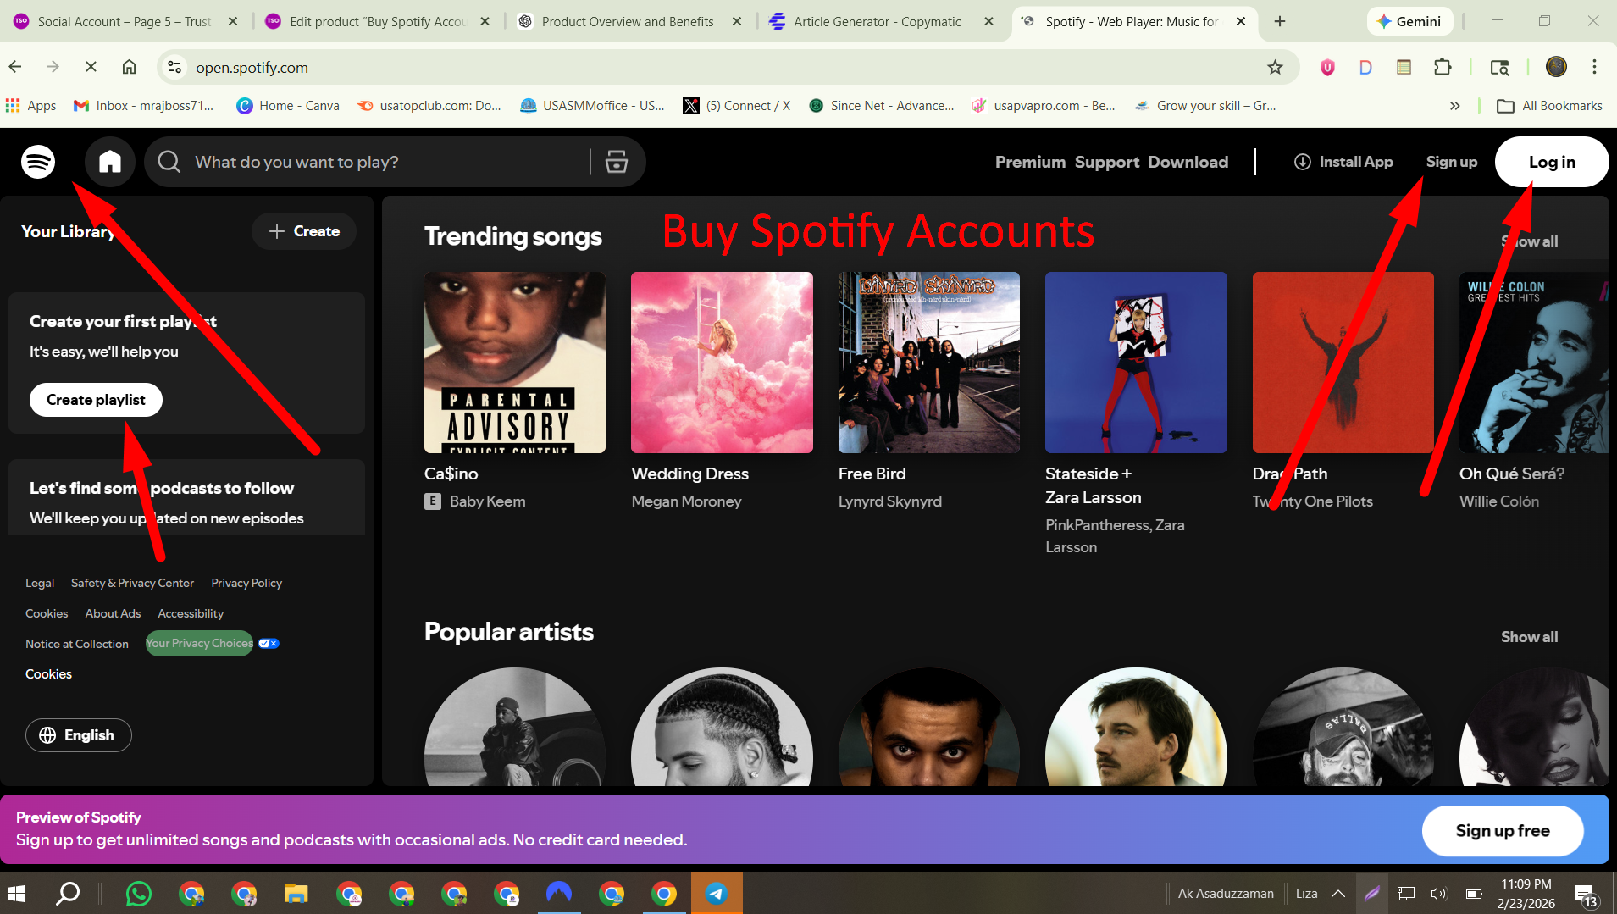The height and width of the screenshot is (914, 1617).
Task: Open the Home - Canva bookmark
Action: point(288,105)
